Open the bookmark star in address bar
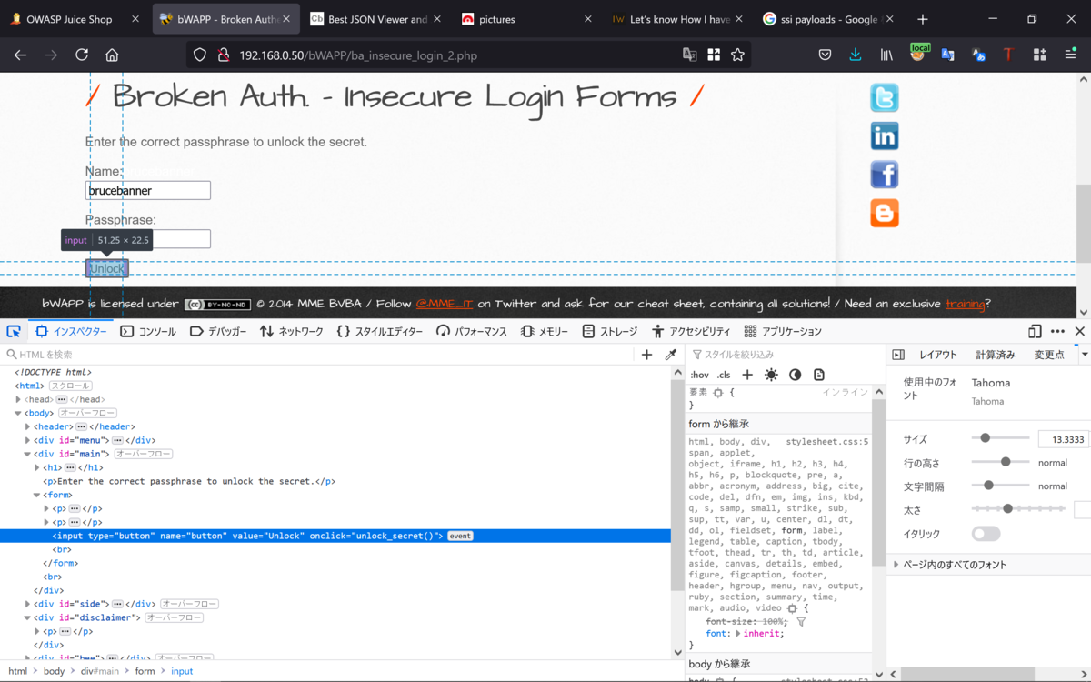The image size is (1091, 682). 736,55
